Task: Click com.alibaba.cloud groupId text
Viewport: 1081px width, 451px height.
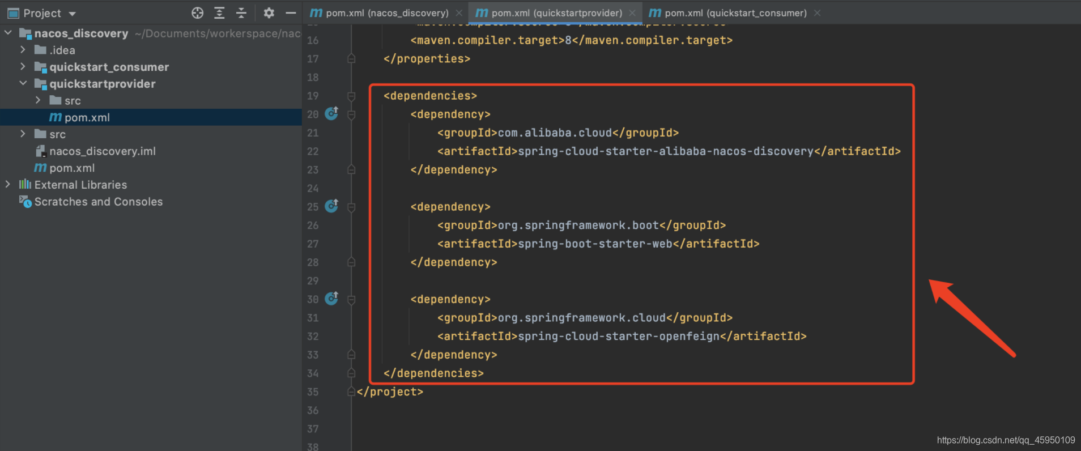Action: (x=555, y=133)
